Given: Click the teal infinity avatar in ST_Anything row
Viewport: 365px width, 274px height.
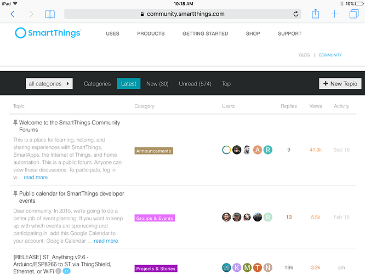Looking at the screenshot, I should point(226,267).
